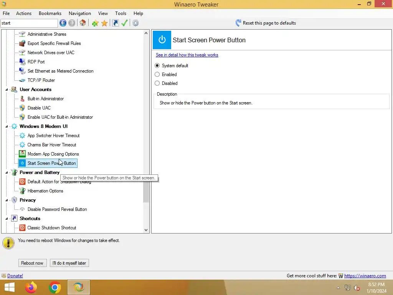This screenshot has height=295, width=393.
Task: Click the network tray icon
Action: [x=347, y=288]
